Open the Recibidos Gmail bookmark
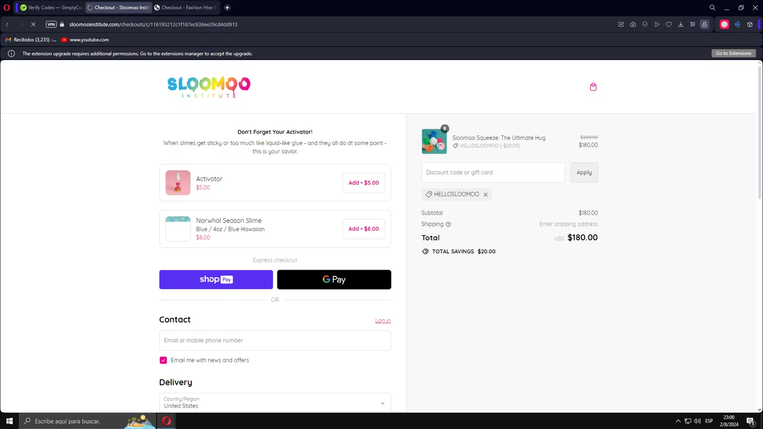 (31, 40)
